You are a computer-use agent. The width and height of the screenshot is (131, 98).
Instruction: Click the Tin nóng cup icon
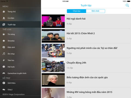pyautogui.click(x=4, y=34)
